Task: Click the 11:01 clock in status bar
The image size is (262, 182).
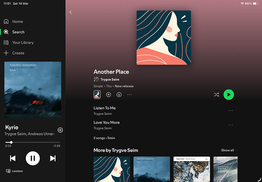Action: coord(7,3)
